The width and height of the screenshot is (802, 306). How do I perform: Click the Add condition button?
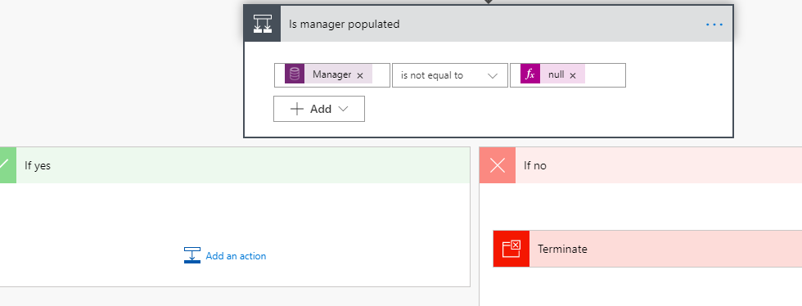(x=319, y=109)
